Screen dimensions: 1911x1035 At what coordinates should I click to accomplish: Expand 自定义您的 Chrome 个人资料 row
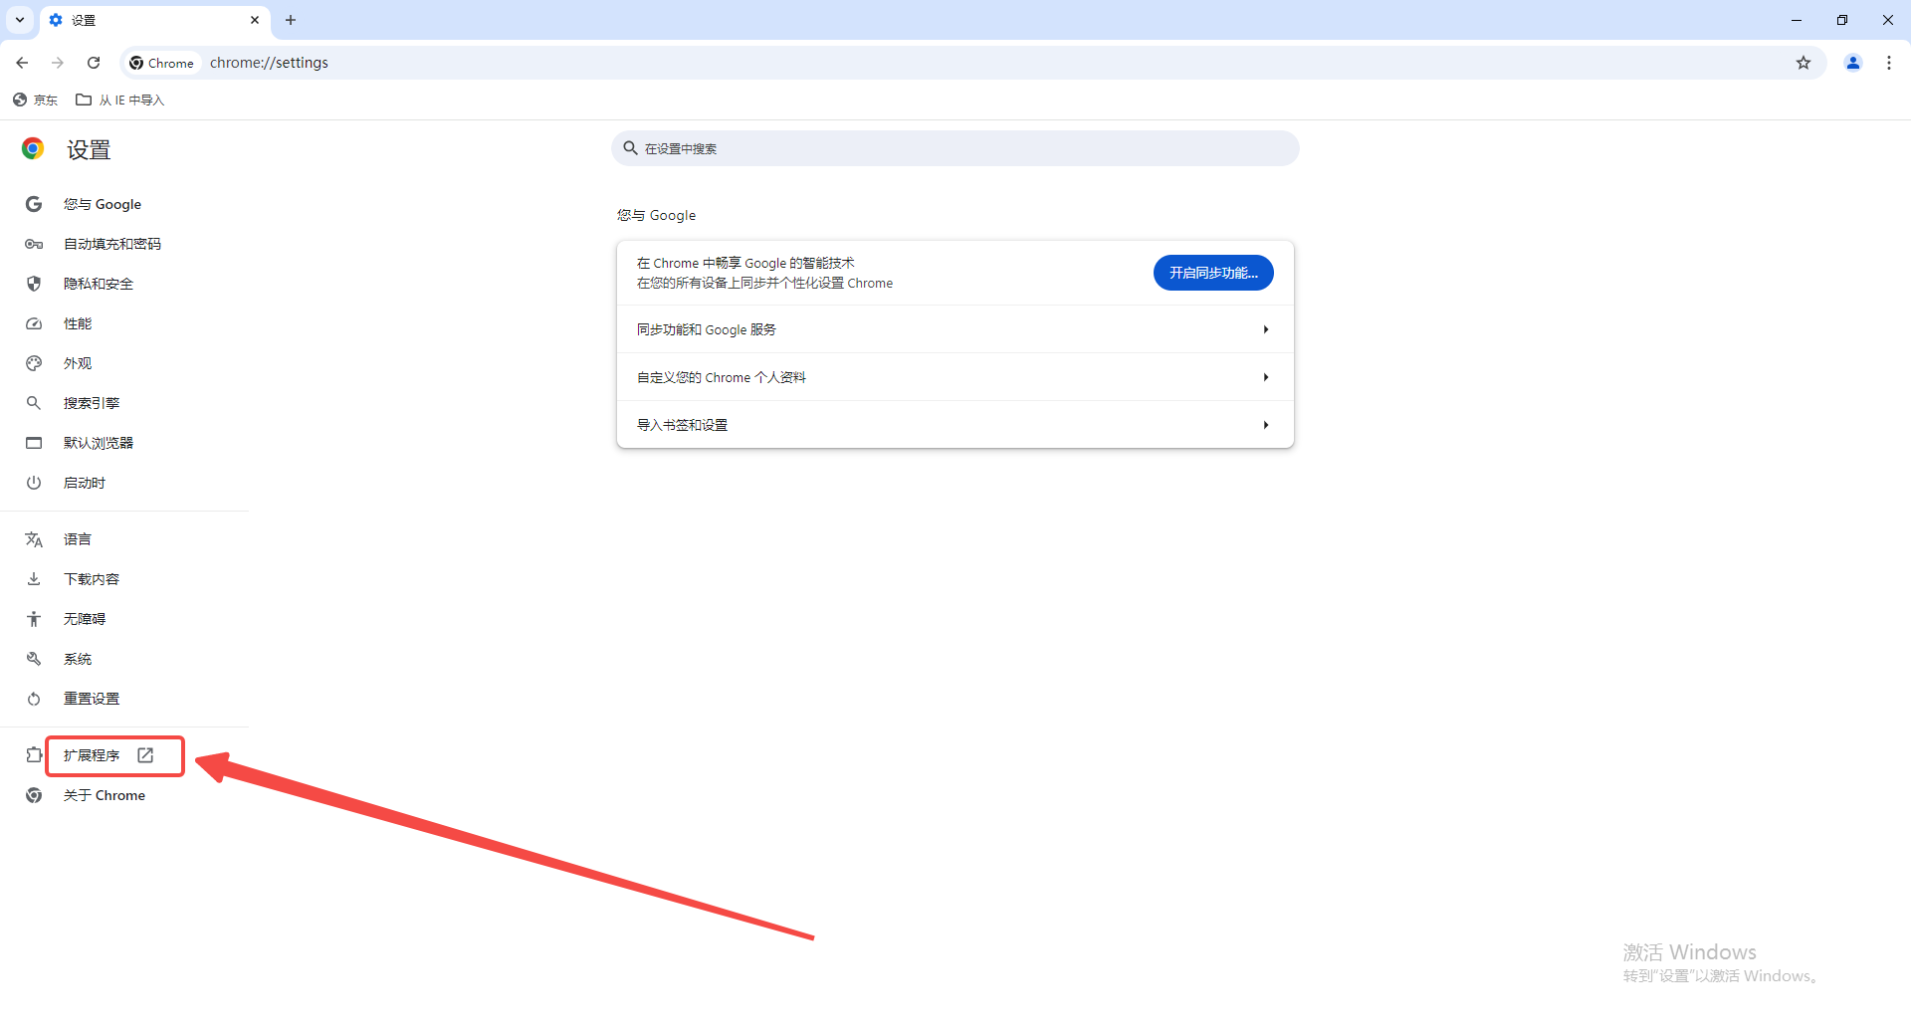tap(955, 377)
